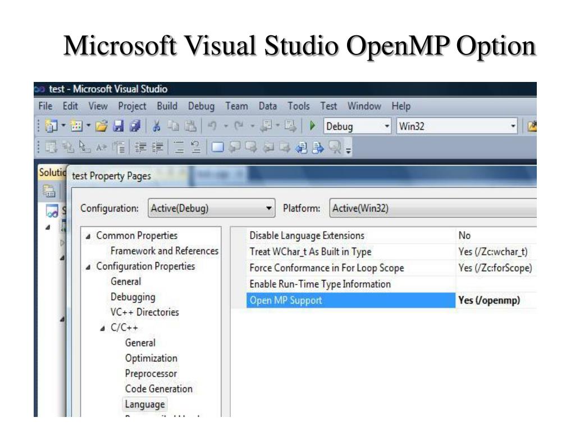
Task: Click the Copy icon in toolbar
Action: click(173, 126)
